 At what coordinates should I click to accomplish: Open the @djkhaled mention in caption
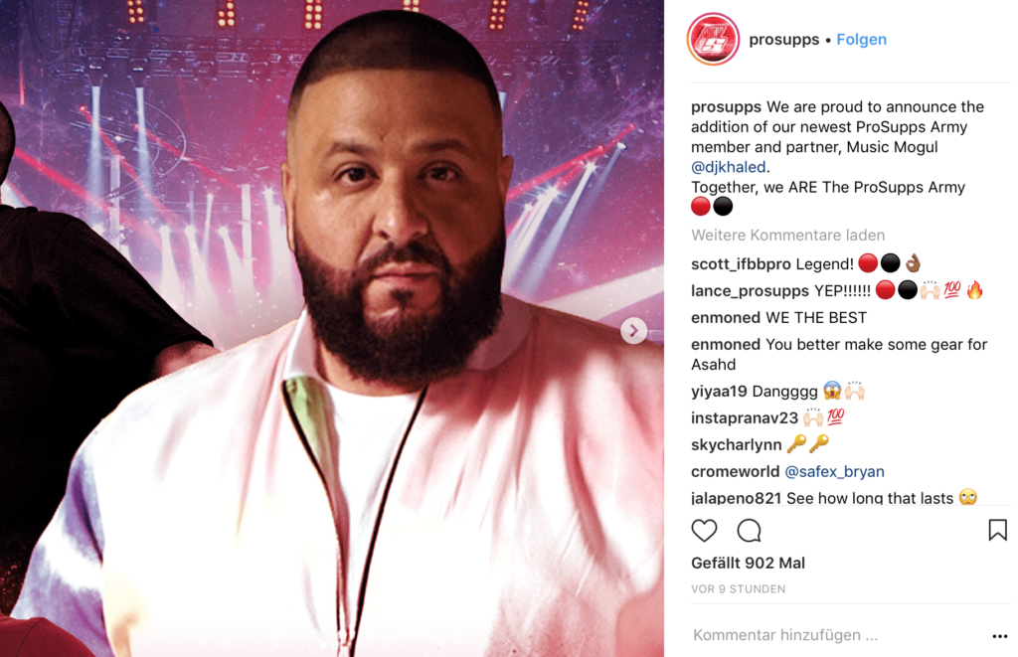tap(728, 167)
